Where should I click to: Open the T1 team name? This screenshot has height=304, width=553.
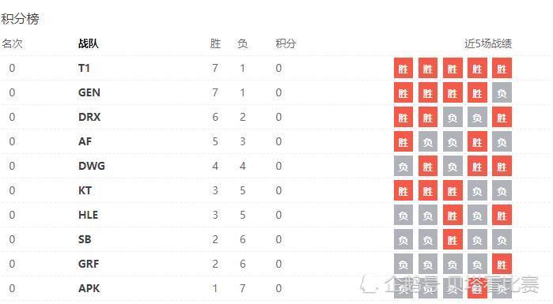pyautogui.click(x=84, y=68)
